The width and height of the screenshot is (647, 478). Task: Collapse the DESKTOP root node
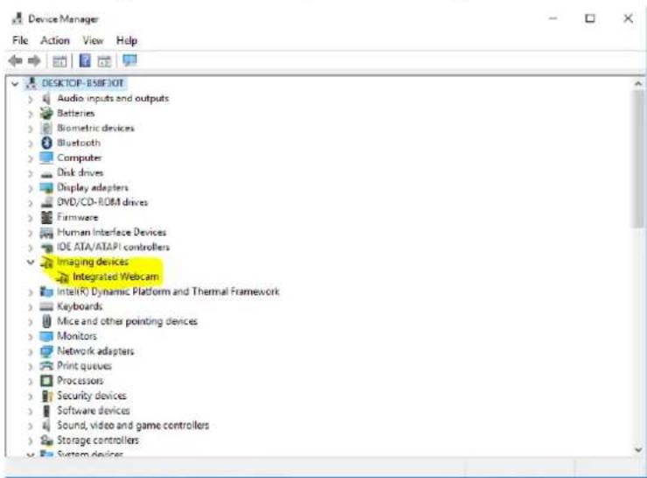[15, 84]
